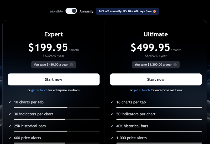The height and width of the screenshot is (144, 210).
Task: Click Start now for Expert plan
Action: (x=54, y=79)
